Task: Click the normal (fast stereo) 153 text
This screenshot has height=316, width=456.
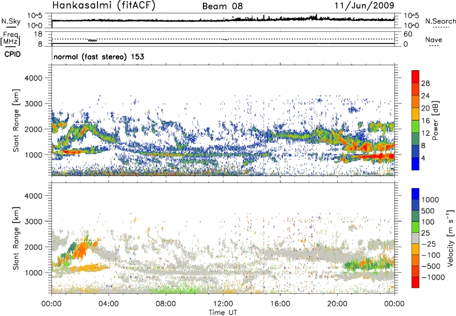Action: (x=99, y=56)
